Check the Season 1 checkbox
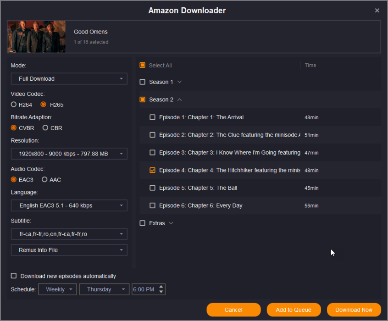The width and height of the screenshot is (388, 321). (143, 82)
